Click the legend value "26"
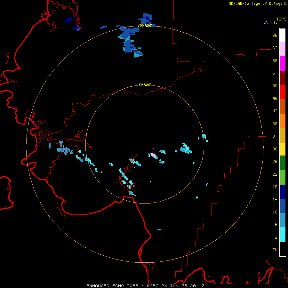The image size is (288, 288). (275, 162)
